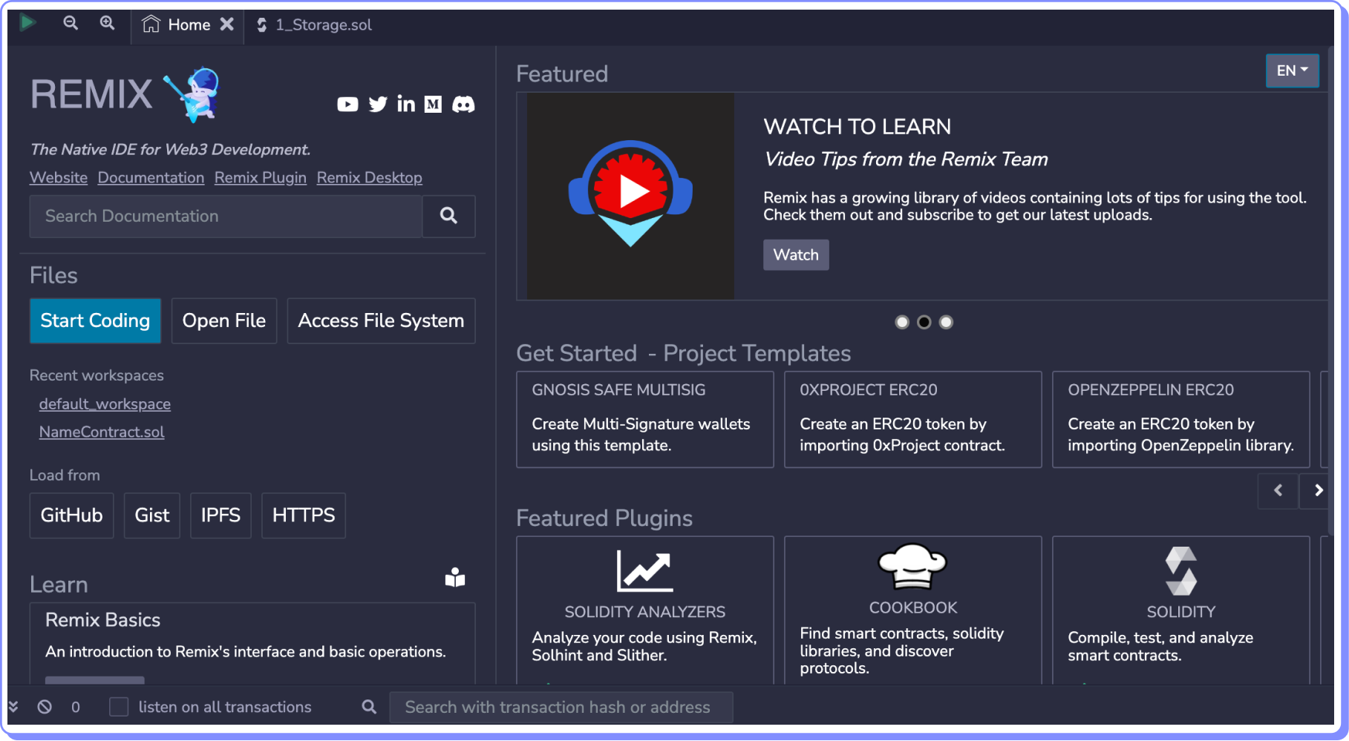
Task: Click the Video Tips from the Remix Team text
Action: (x=906, y=159)
